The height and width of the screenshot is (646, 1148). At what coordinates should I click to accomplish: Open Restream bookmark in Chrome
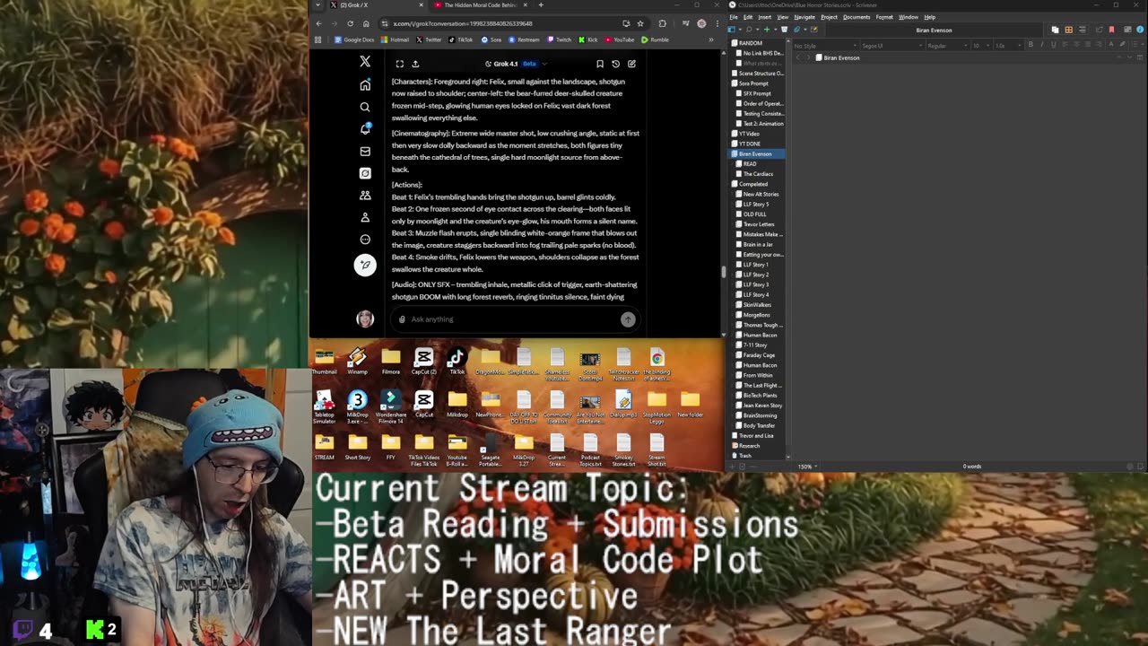coord(524,39)
